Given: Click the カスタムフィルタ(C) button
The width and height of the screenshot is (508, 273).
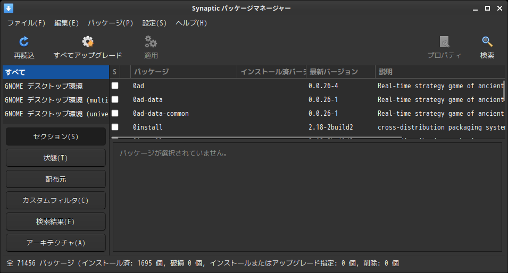Looking at the screenshot, I should (x=56, y=200).
